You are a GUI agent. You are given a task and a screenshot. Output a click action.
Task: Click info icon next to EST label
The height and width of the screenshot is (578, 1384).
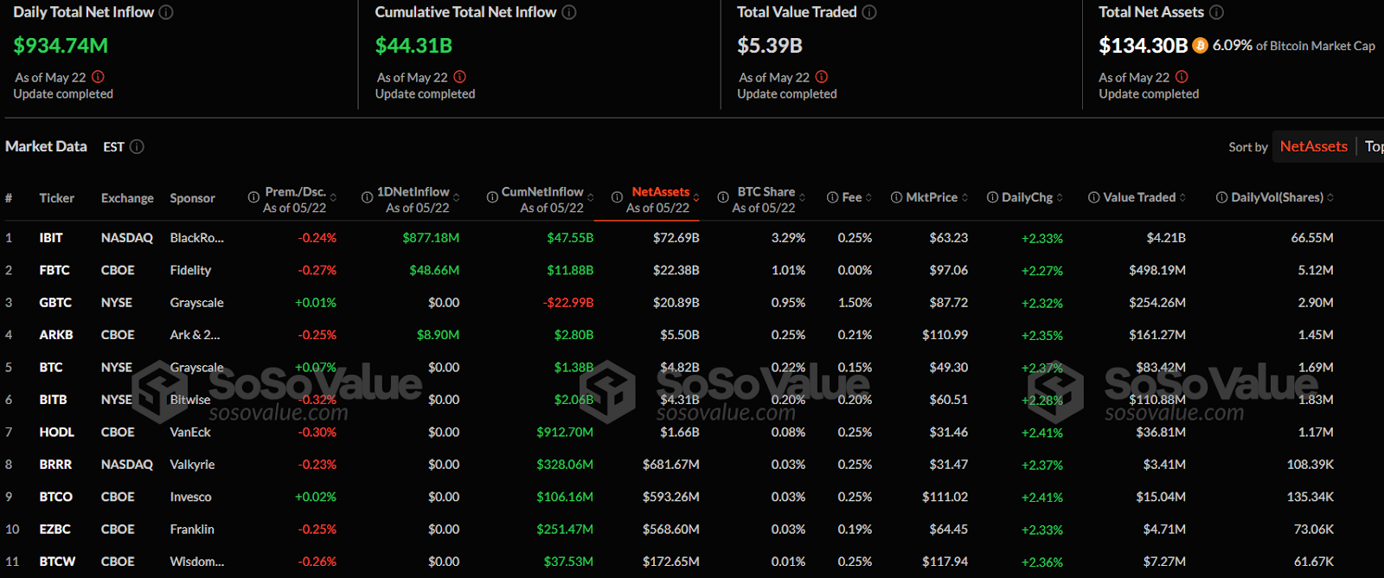pyautogui.click(x=137, y=146)
